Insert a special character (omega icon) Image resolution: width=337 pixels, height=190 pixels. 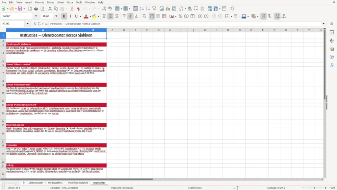pos(181,9)
